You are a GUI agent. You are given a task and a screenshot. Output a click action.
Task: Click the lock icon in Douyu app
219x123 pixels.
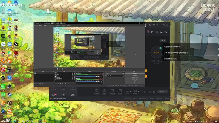(152, 32)
